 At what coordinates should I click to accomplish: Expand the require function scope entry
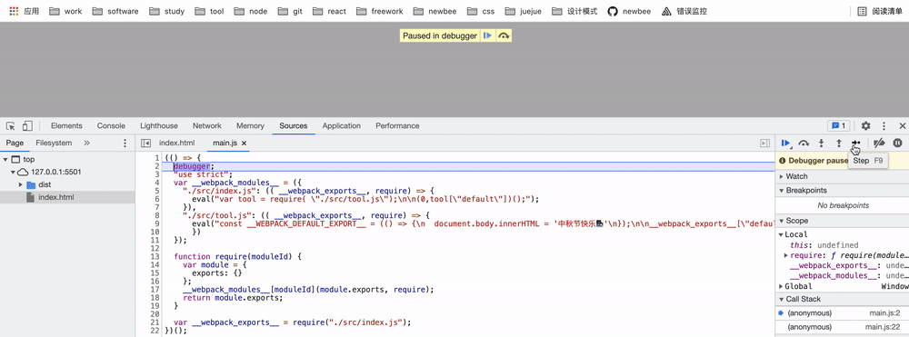786,255
